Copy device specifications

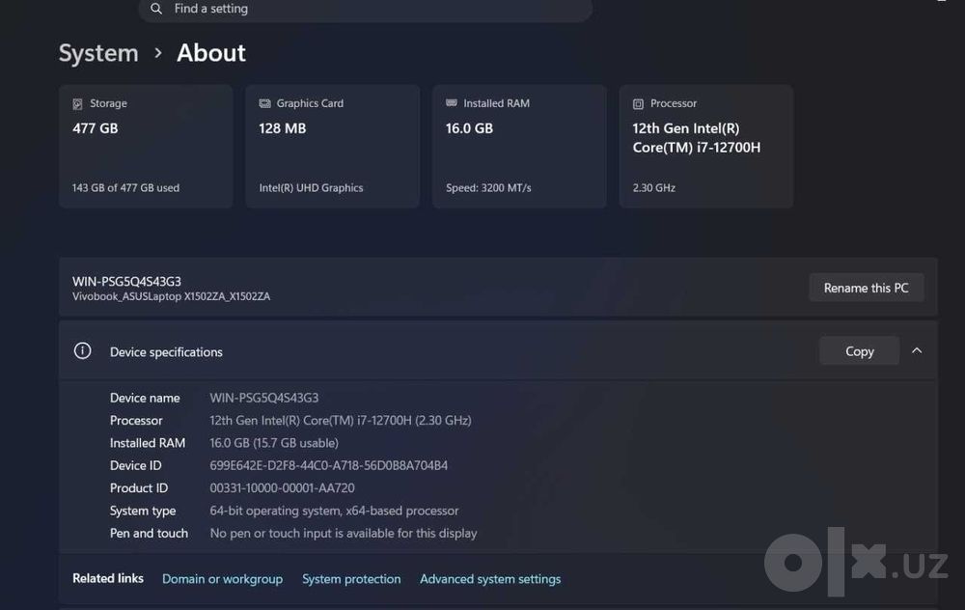[x=859, y=351]
